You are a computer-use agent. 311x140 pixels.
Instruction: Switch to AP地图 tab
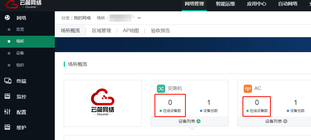(x=131, y=31)
